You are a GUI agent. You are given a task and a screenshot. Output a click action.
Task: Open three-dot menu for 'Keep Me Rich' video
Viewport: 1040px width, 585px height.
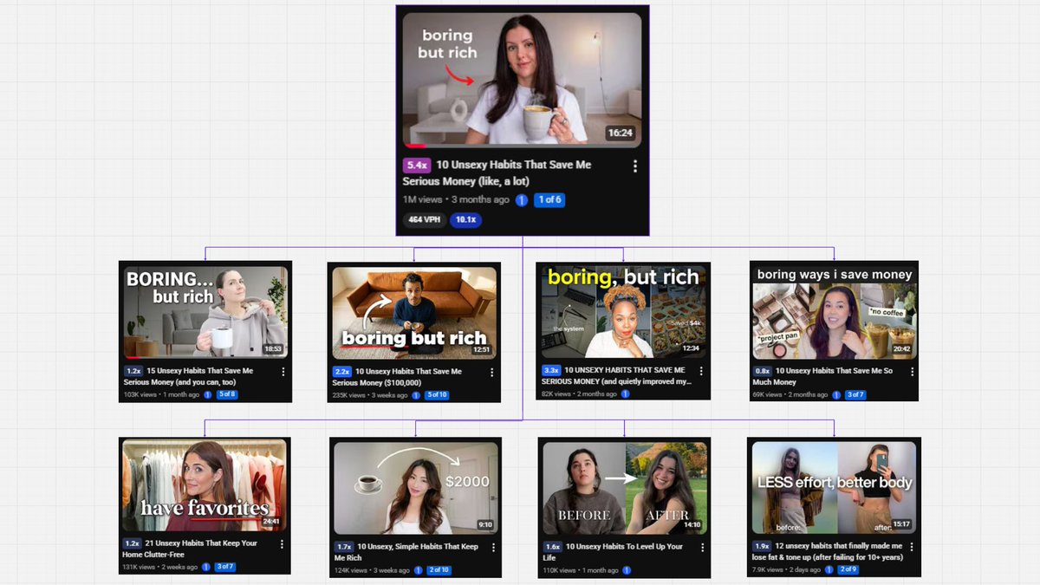(x=492, y=548)
